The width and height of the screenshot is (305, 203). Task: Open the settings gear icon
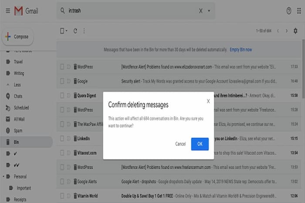(x=295, y=31)
